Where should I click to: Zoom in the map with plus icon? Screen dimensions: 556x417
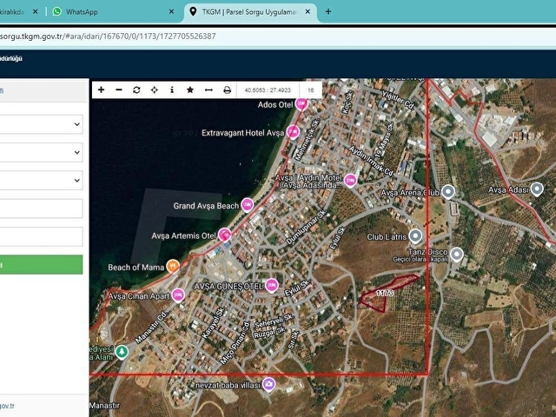pyautogui.click(x=101, y=89)
